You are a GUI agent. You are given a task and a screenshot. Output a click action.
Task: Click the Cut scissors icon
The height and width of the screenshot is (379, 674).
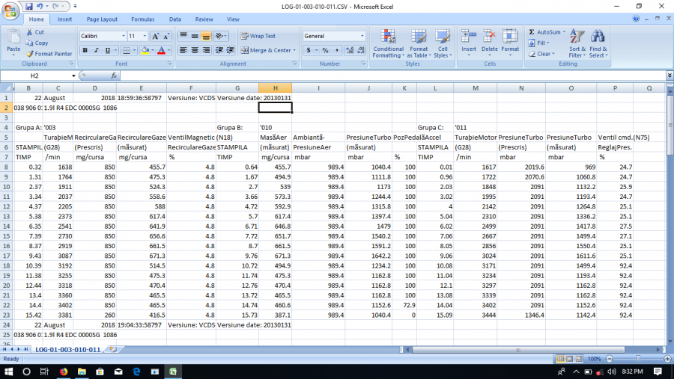[29, 32]
